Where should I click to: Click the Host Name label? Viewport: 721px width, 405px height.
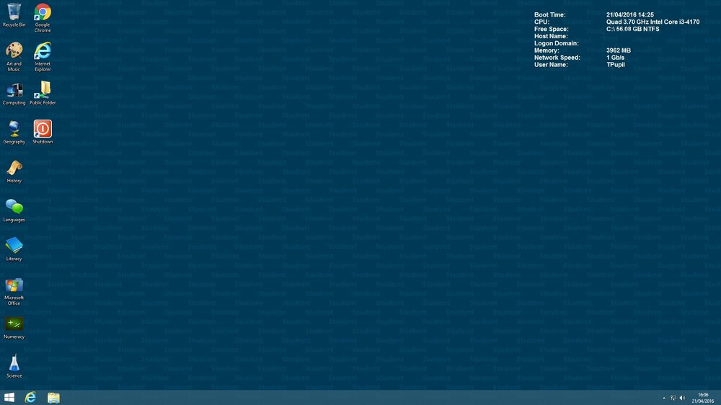[x=550, y=36]
